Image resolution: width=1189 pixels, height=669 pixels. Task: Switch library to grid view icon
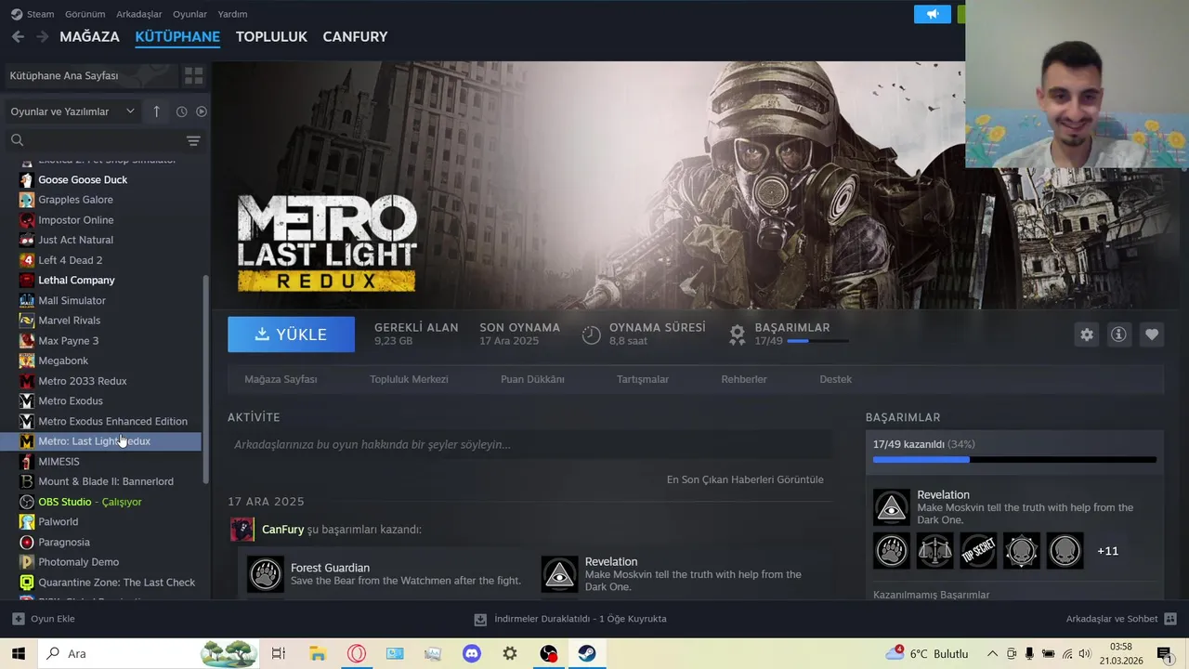(193, 75)
